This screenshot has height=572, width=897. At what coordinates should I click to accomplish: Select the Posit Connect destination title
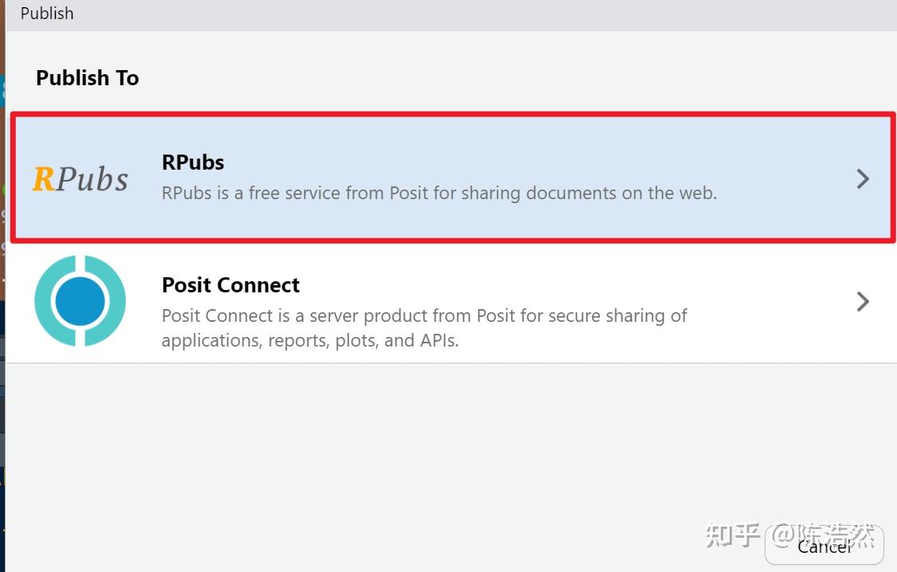(230, 285)
